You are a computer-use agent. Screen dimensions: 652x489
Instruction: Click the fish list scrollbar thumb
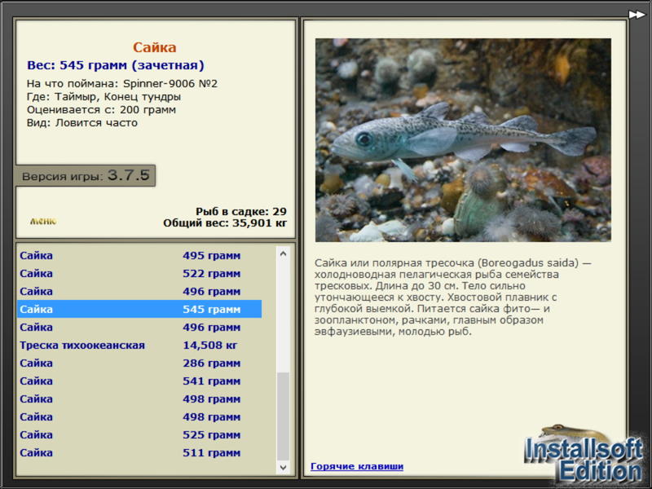tap(283, 416)
